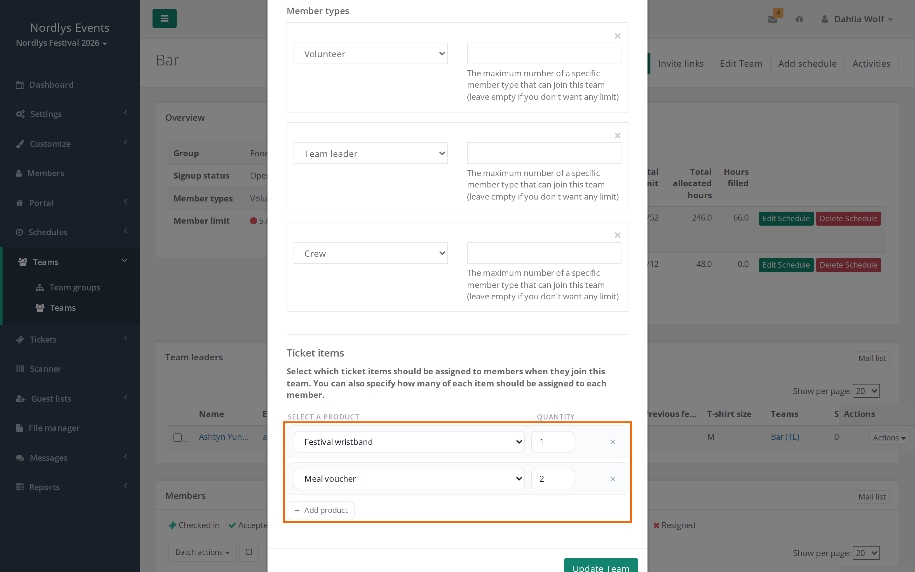915x572 pixels.
Task: Expand the Customize sidebar section
Action: point(70,144)
